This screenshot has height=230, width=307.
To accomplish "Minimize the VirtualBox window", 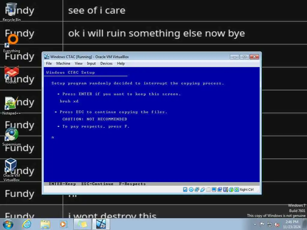I will click(234, 57).
